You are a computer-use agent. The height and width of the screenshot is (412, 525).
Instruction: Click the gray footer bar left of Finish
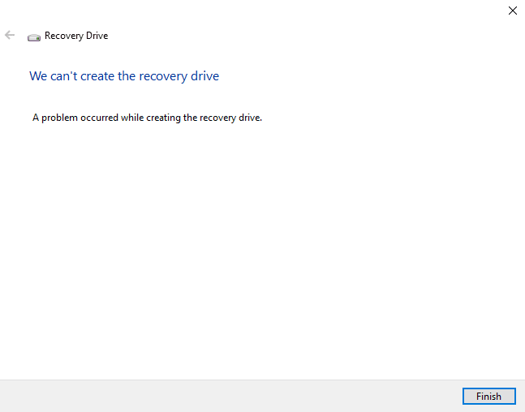(227, 396)
